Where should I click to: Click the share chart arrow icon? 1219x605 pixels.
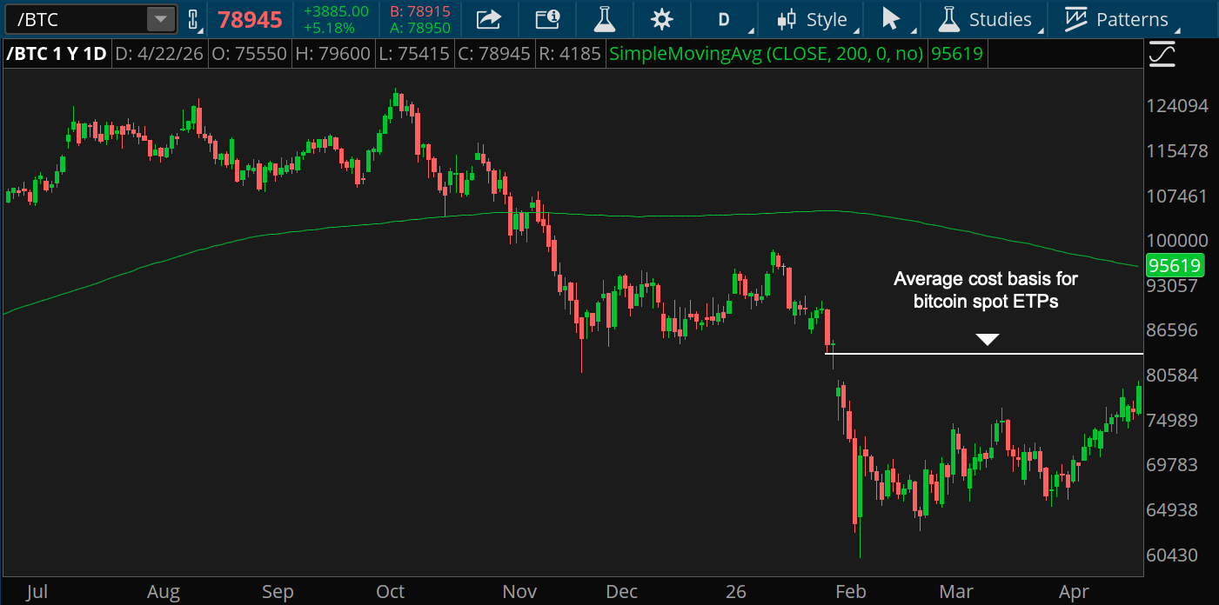490,19
